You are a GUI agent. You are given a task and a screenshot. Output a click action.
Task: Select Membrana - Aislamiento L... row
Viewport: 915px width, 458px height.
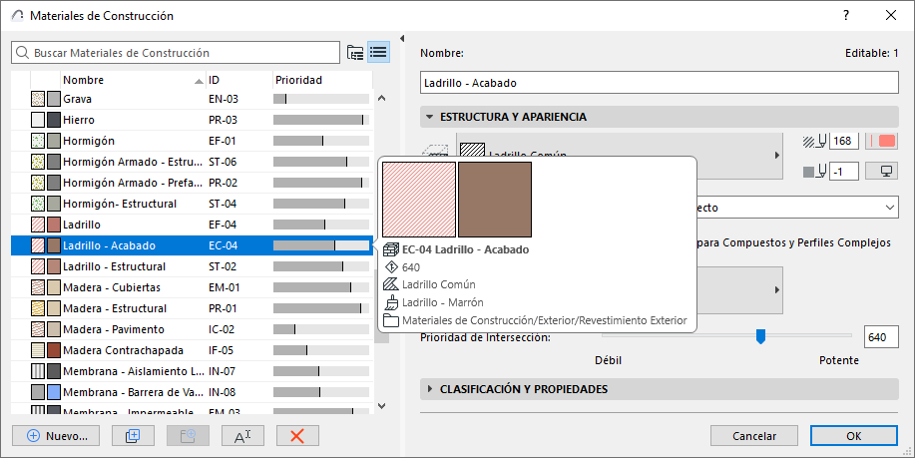[192, 371]
